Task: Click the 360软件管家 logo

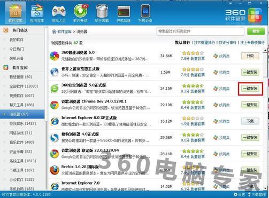Action: tap(243, 15)
